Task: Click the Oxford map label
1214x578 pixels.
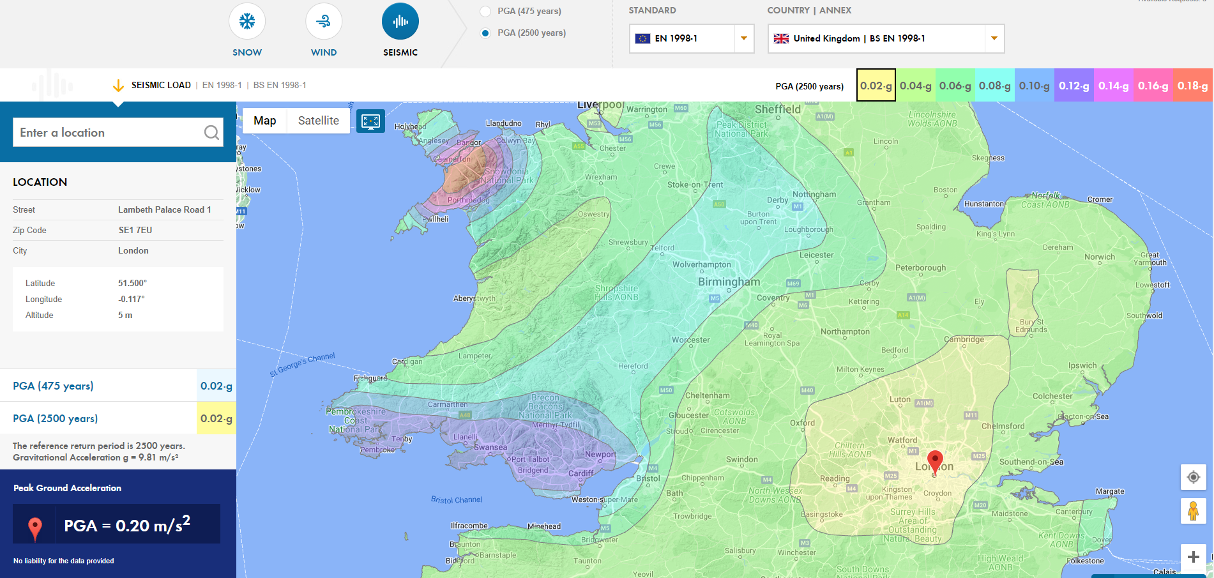Action: coord(802,423)
